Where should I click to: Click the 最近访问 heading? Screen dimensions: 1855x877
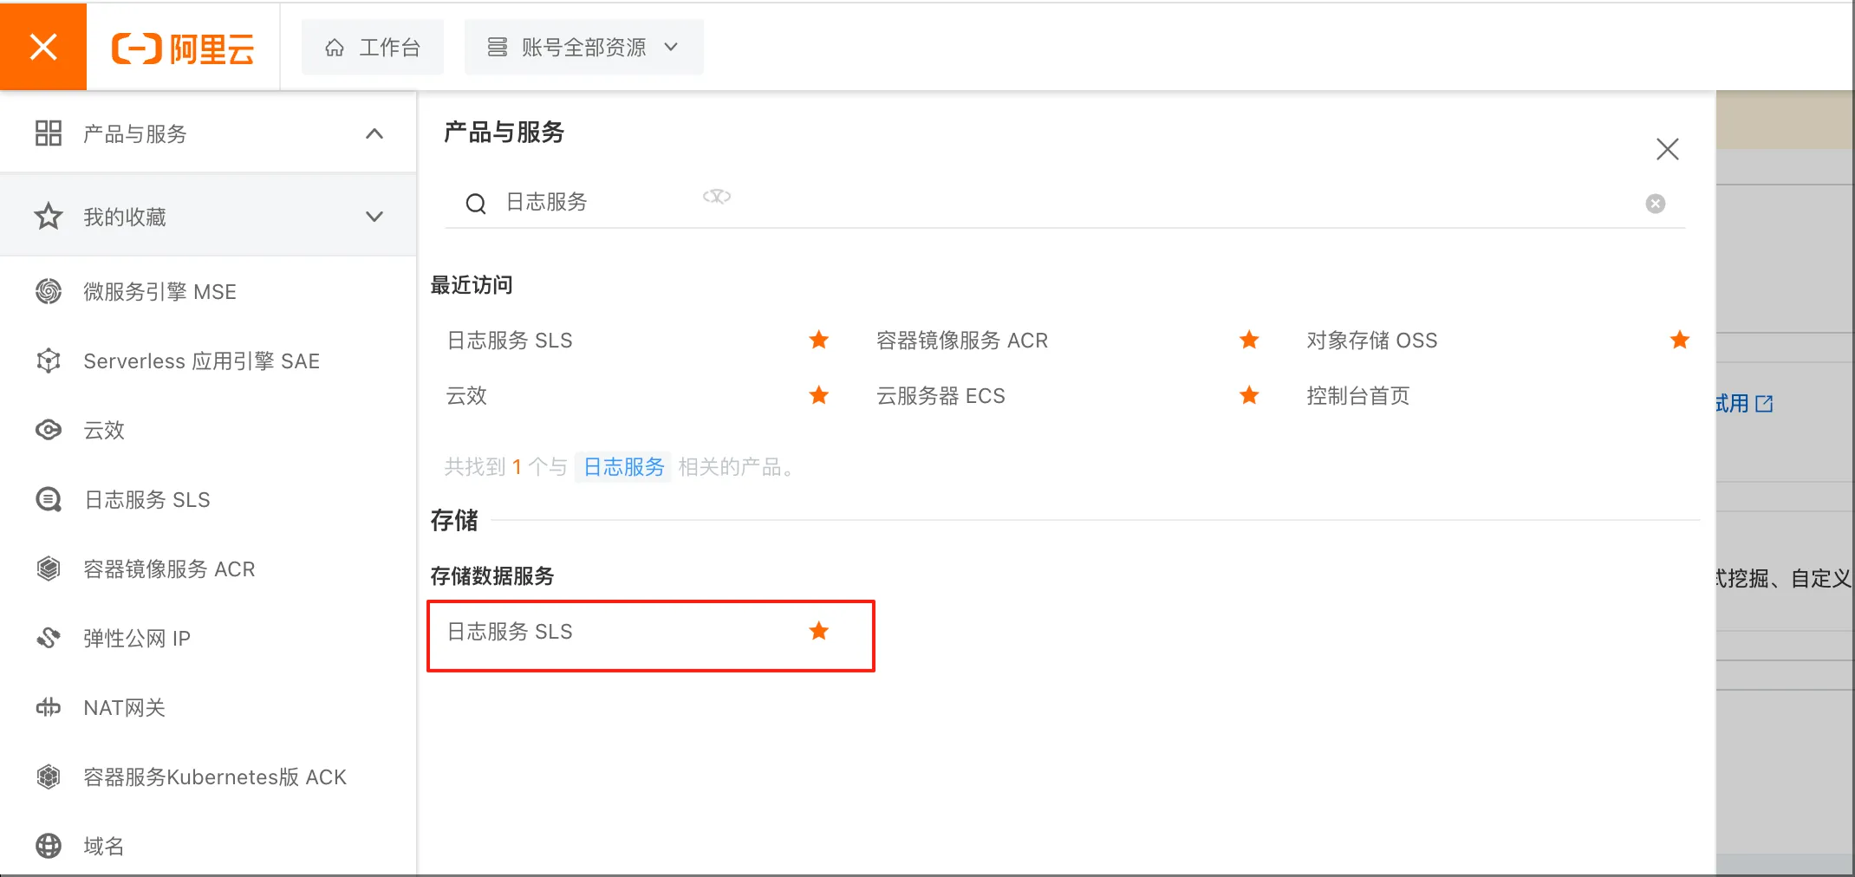[472, 285]
